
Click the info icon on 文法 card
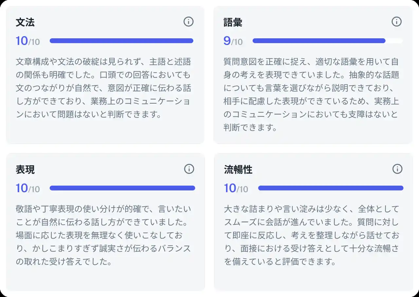189,22
